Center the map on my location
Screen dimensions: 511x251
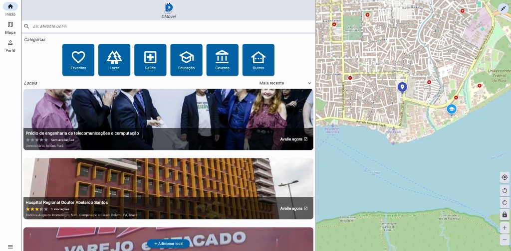(505, 177)
